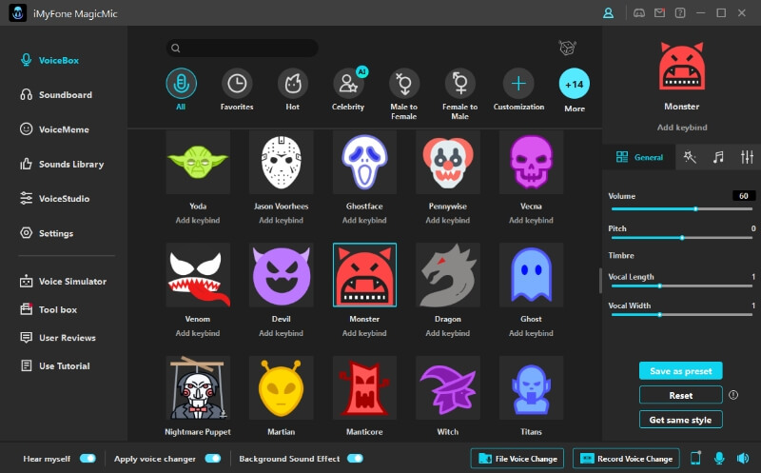Click the voice search field

pyautogui.click(x=243, y=49)
